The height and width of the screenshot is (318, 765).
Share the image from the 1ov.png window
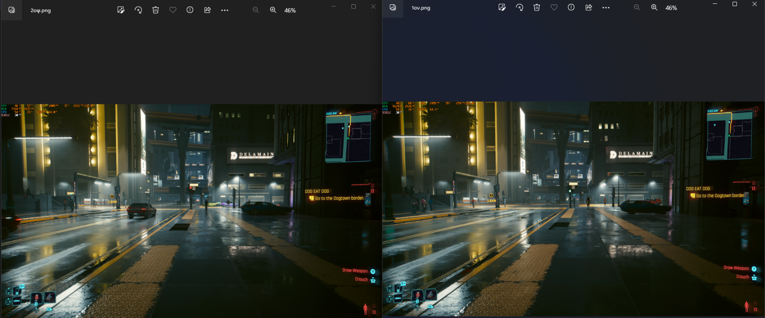coord(589,8)
